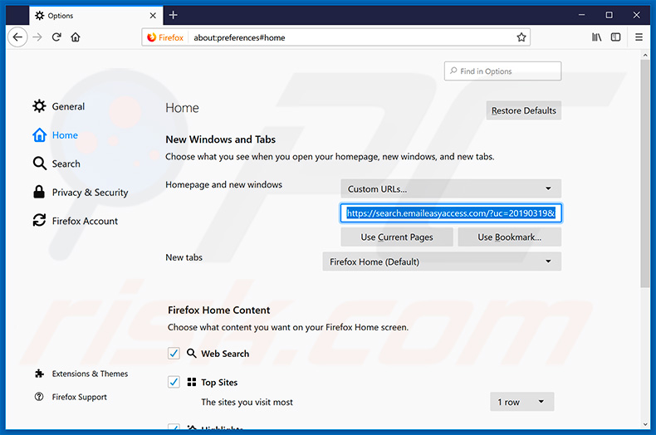Toggle the sidebar view icon
The width and height of the screenshot is (656, 435).
615,37
